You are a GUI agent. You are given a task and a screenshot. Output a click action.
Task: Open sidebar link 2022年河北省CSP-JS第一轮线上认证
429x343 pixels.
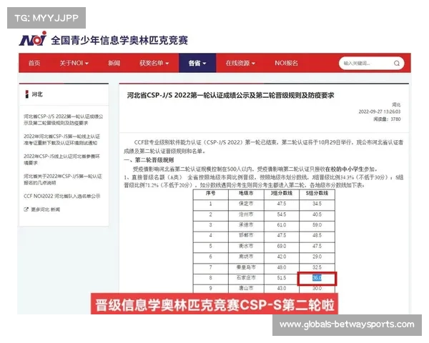click(61, 139)
